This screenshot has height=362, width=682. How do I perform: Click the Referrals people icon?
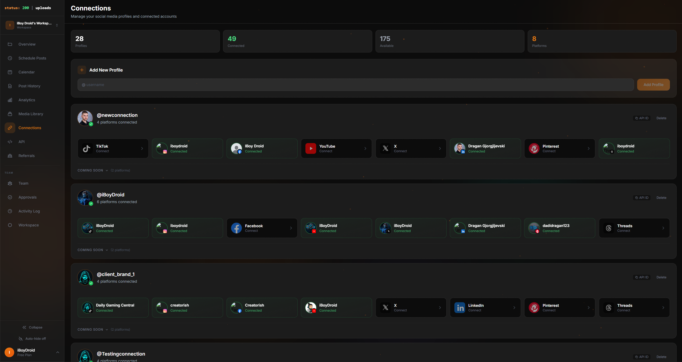click(10, 156)
